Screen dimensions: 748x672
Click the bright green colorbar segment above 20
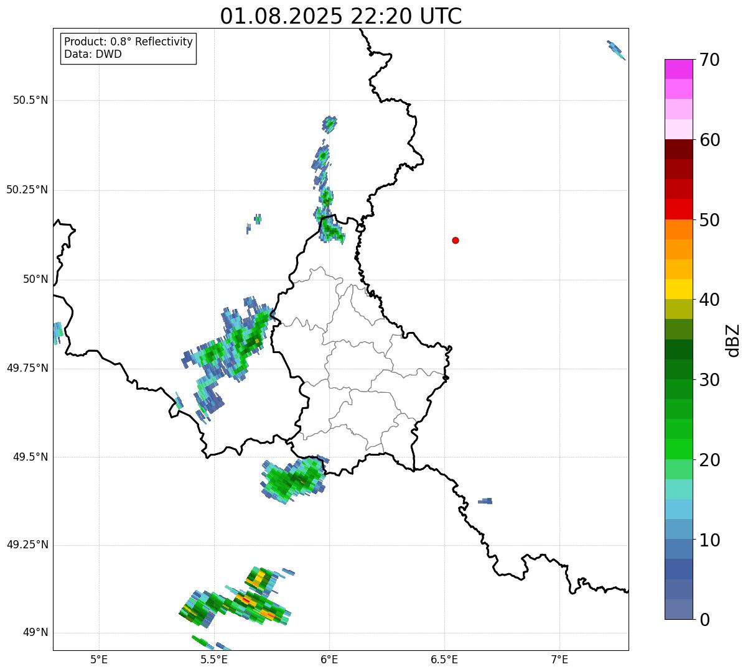[x=678, y=449]
